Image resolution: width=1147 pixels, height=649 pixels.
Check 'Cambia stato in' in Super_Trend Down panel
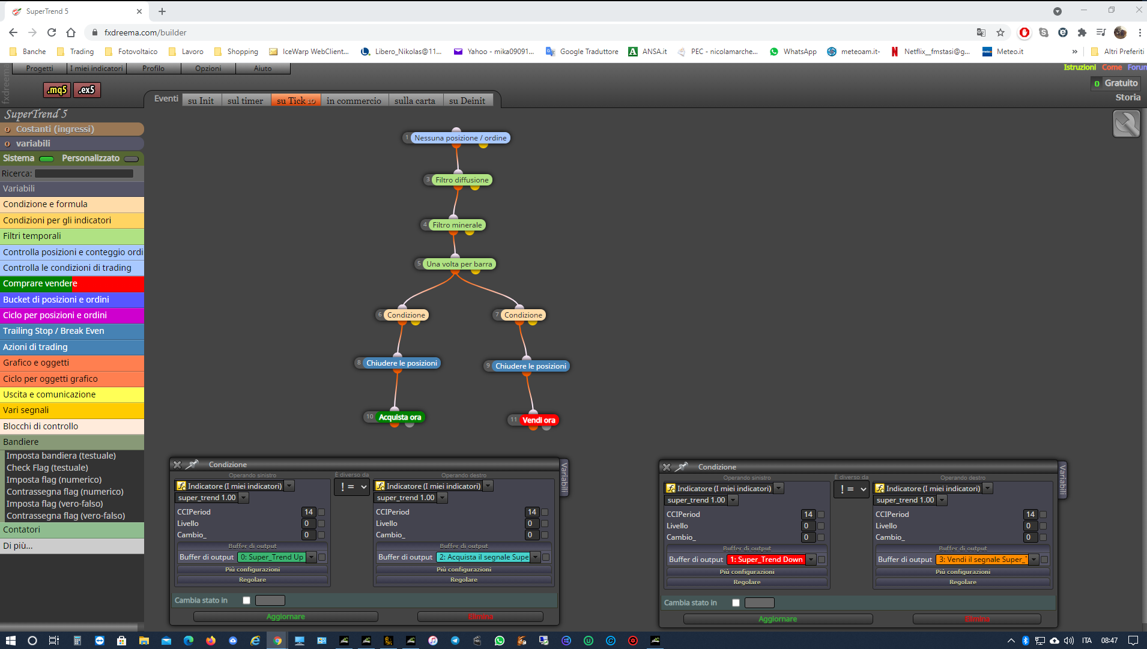click(x=736, y=603)
